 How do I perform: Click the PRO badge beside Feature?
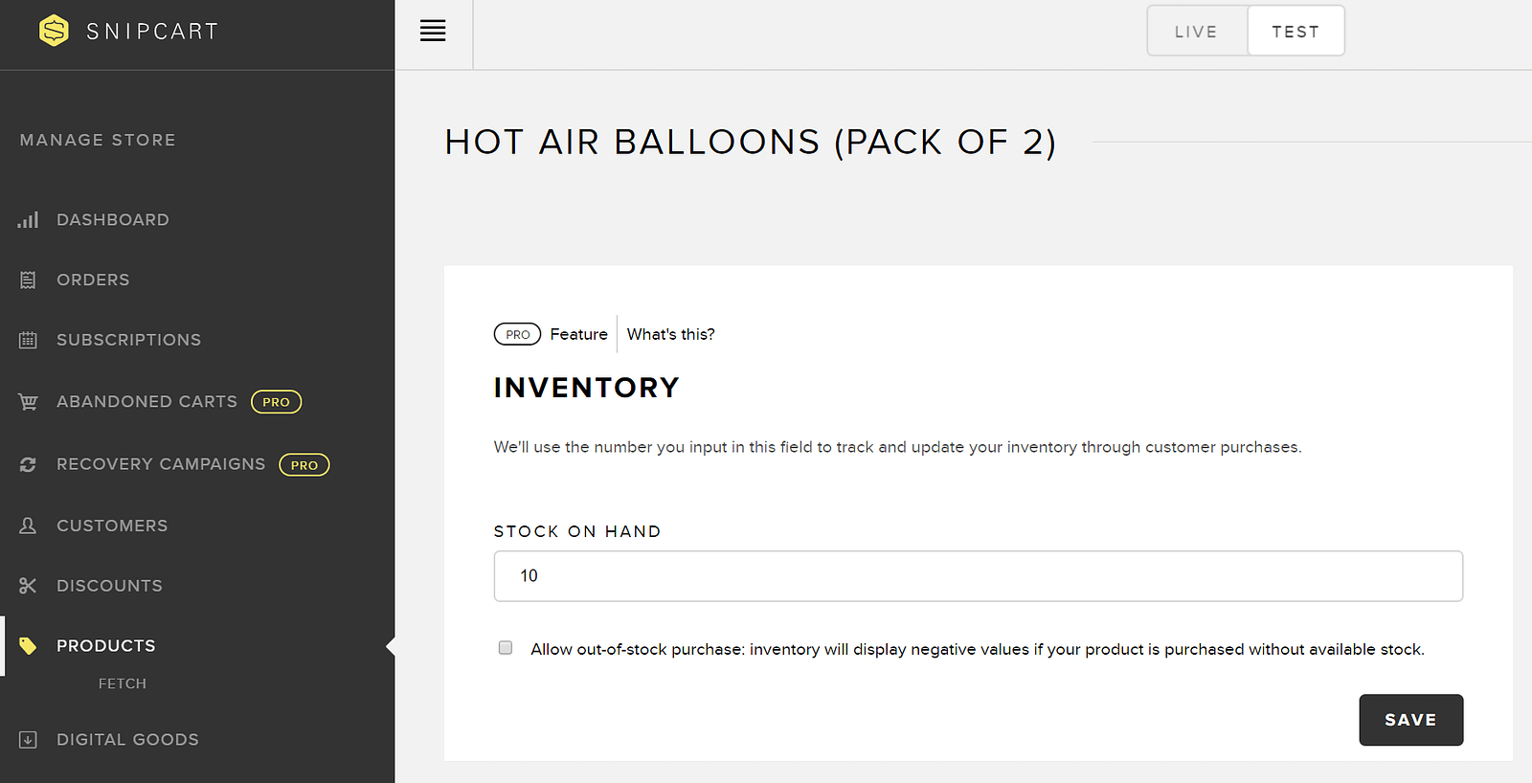click(x=517, y=334)
